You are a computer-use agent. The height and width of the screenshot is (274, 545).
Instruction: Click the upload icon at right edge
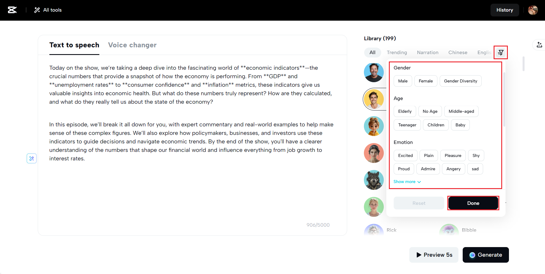pos(539,45)
